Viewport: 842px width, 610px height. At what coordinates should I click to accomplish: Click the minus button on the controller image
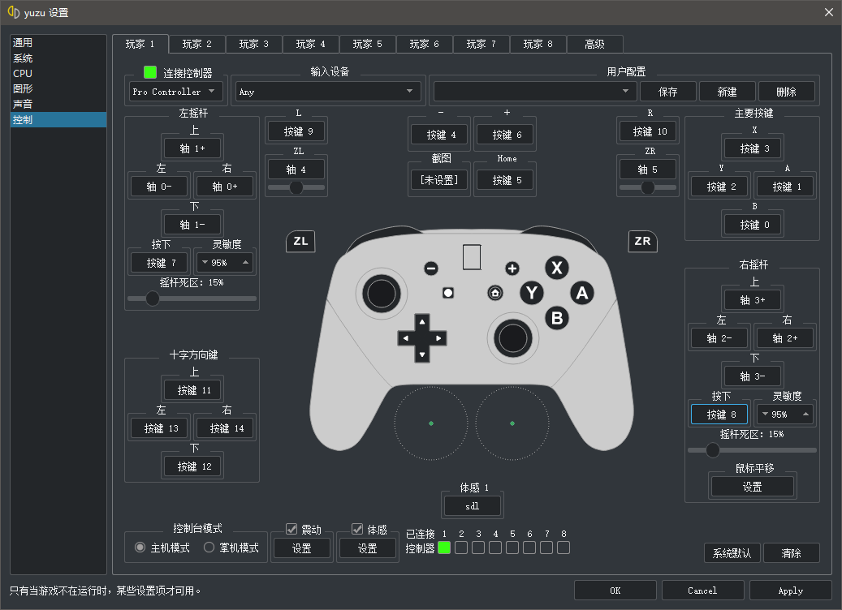coord(430,268)
